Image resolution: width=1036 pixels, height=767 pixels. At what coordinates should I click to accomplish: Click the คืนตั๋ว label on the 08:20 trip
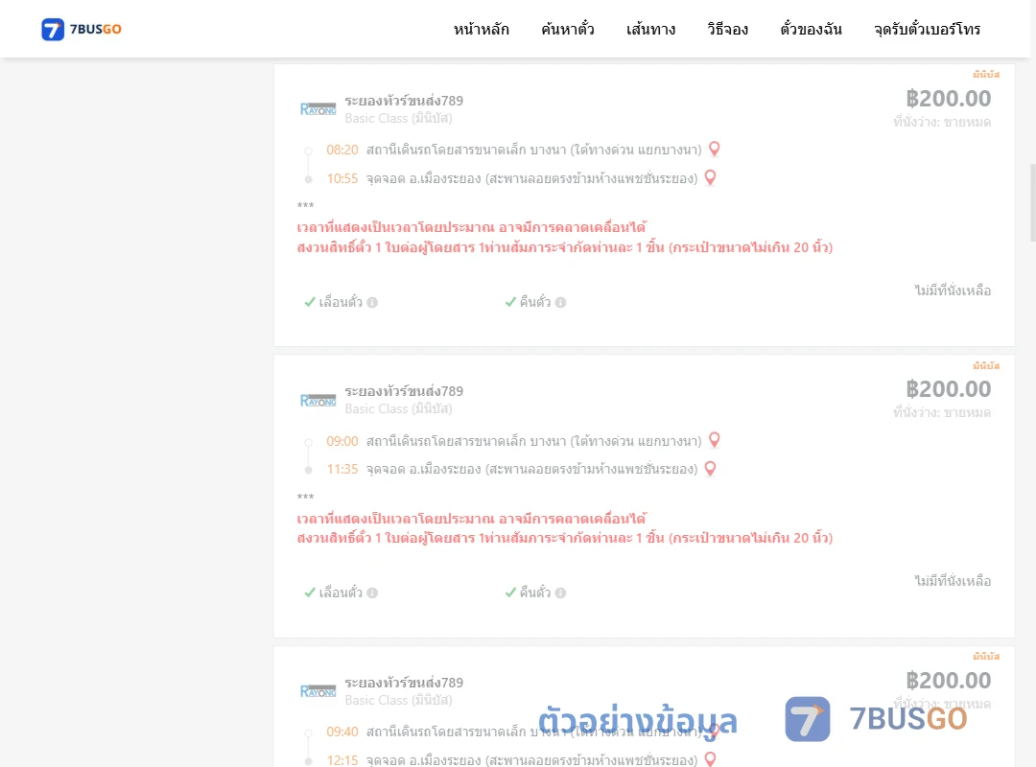(x=534, y=302)
